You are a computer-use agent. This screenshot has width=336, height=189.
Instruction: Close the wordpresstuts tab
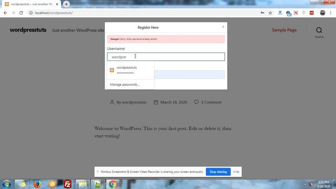(57, 4)
